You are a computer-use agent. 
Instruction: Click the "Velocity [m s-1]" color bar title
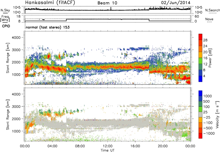pos(217,114)
